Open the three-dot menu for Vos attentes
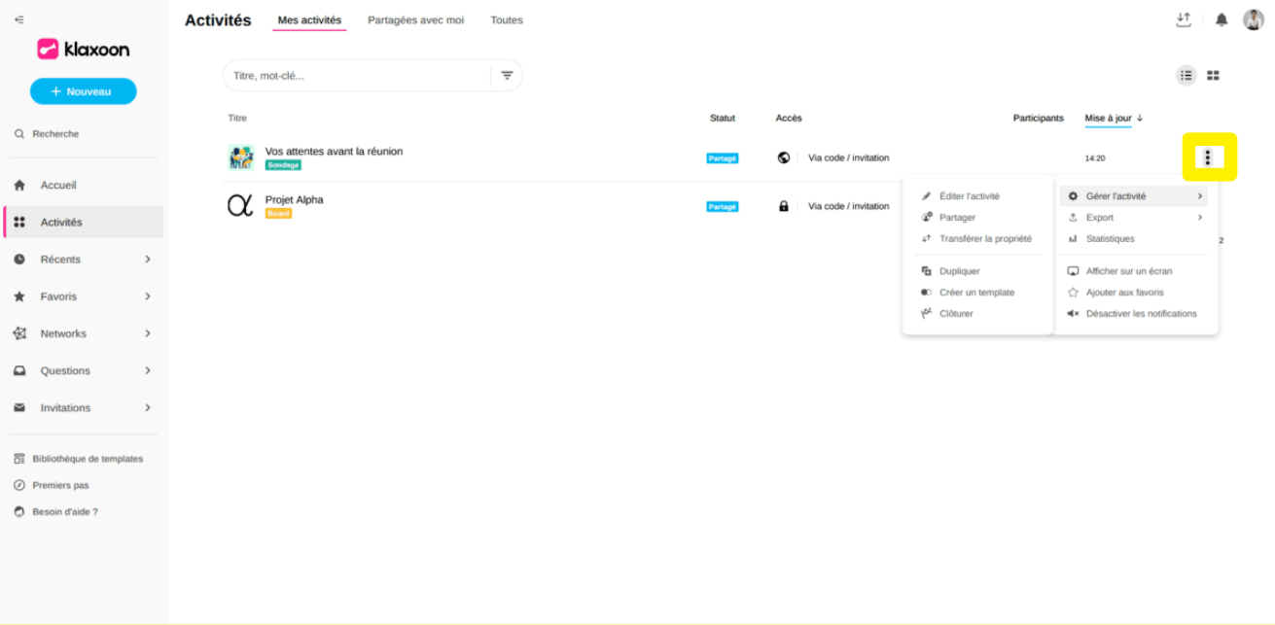The height and width of the screenshot is (625, 1275). pyautogui.click(x=1208, y=157)
